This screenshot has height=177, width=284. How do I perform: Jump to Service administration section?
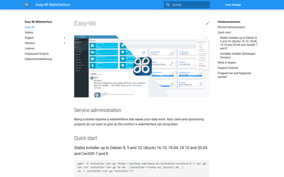[x=231, y=27]
